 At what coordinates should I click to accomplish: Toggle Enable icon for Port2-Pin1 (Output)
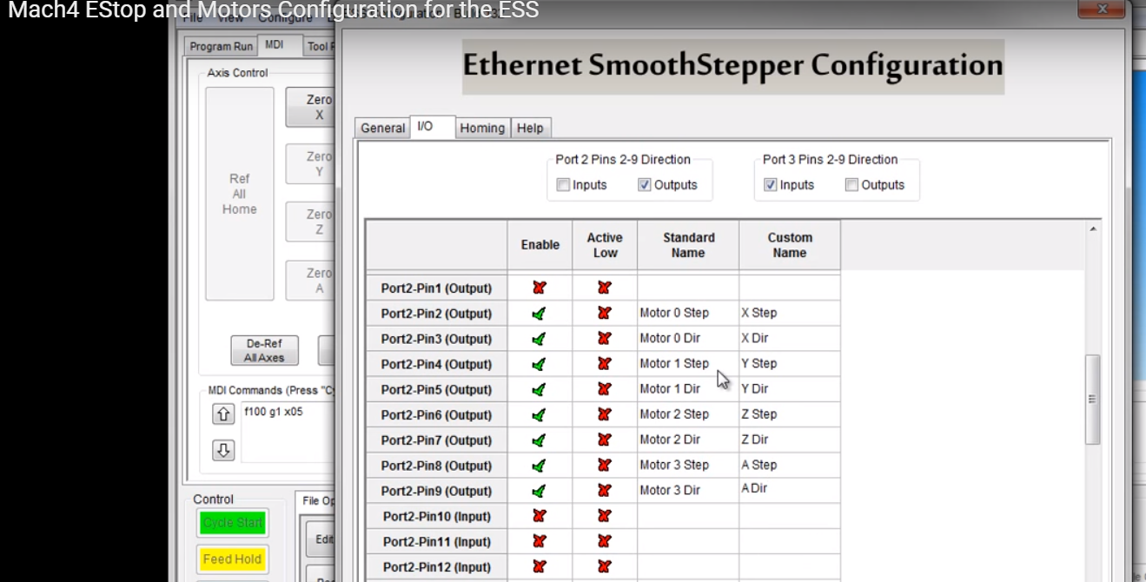540,288
